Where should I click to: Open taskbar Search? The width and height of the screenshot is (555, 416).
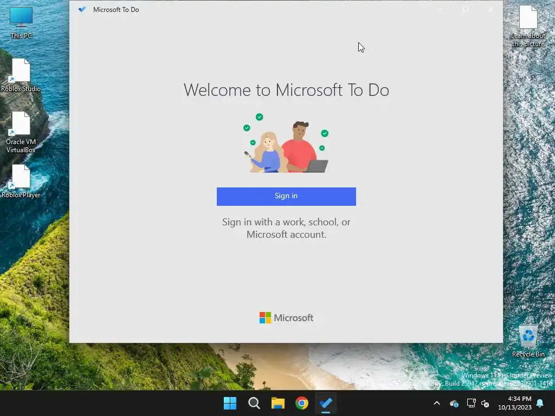254,403
